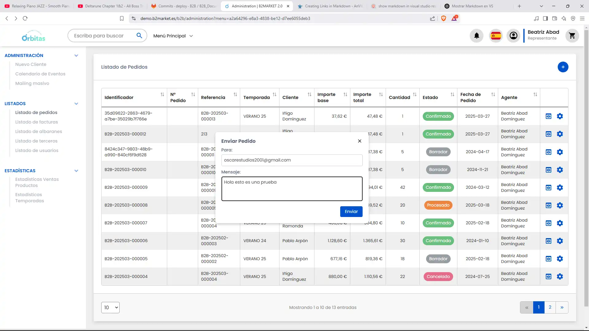Screen dimensions: 589x331
Task: Click the notifications bell icon
Action: click(476, 36)
